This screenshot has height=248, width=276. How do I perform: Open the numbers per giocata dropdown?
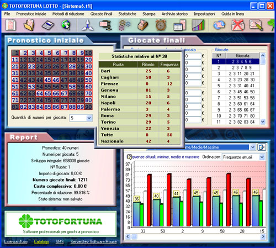pos(89,118)
